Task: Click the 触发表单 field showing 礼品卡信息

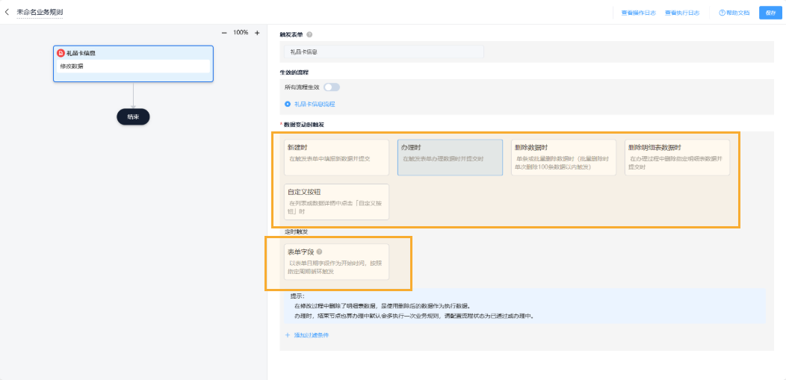Action: pyautogui.click(x=384, y=52)
